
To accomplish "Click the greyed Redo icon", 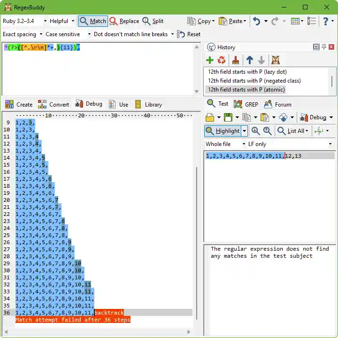I will point(275,21).
